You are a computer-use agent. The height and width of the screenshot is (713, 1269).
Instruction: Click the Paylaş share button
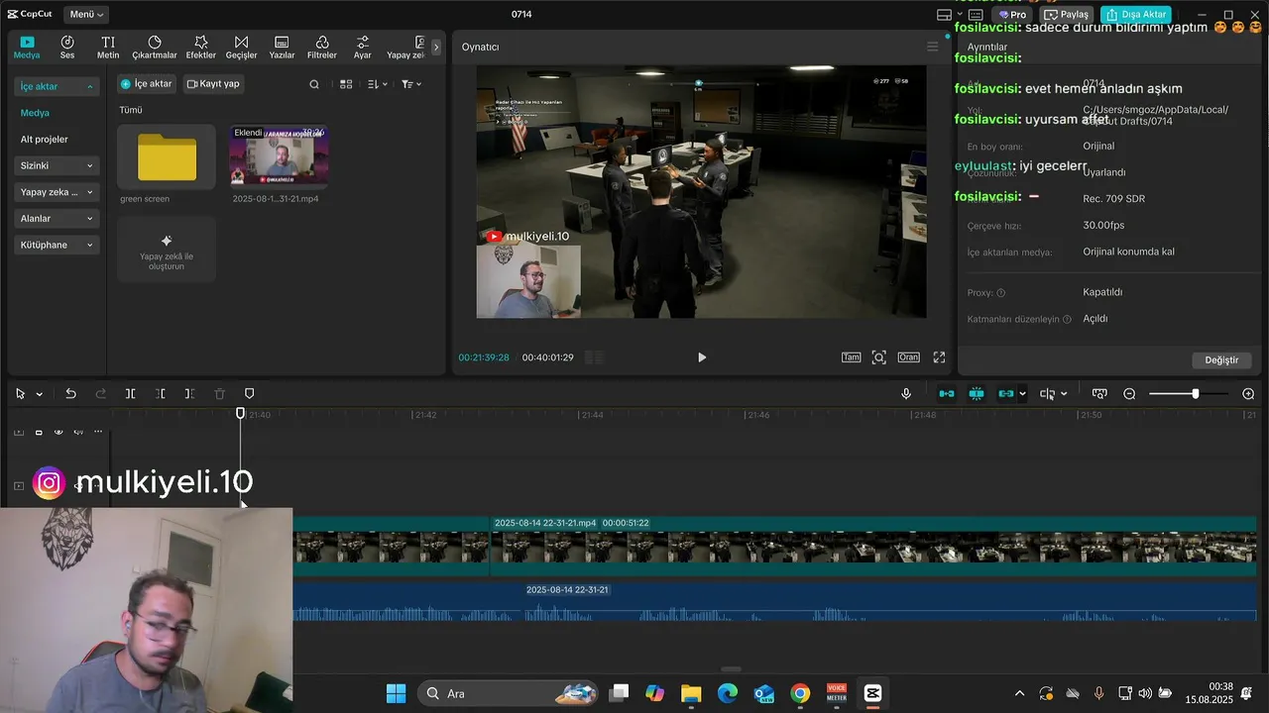(1066, 15)
